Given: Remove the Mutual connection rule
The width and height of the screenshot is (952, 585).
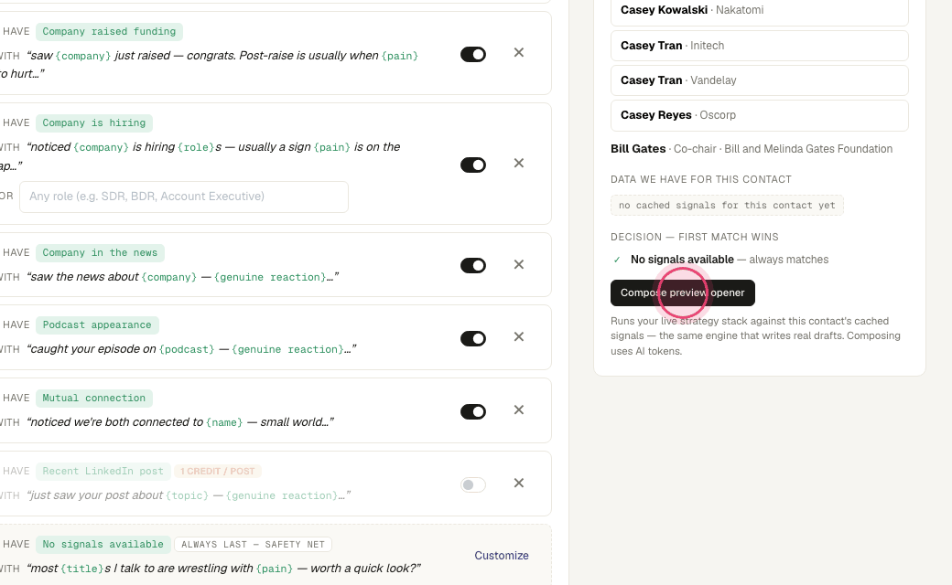Looking at the screenshot, I should click(518, 409).
